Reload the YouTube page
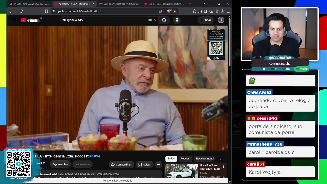 click(21, 11)
